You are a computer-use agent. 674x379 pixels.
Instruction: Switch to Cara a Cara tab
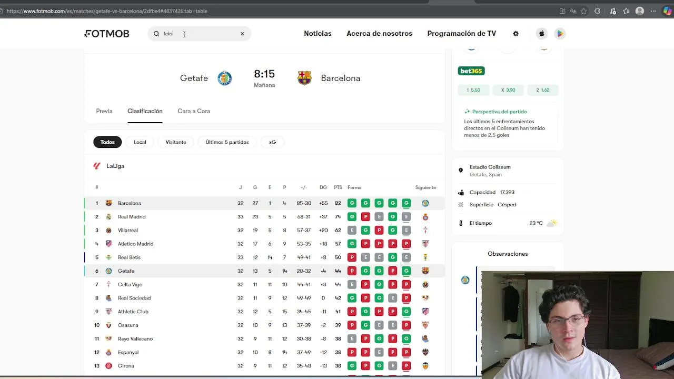[194, 111]
